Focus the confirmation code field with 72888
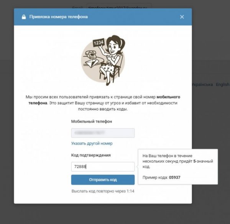This screenshot has height=224, width=230. [103, 167]
